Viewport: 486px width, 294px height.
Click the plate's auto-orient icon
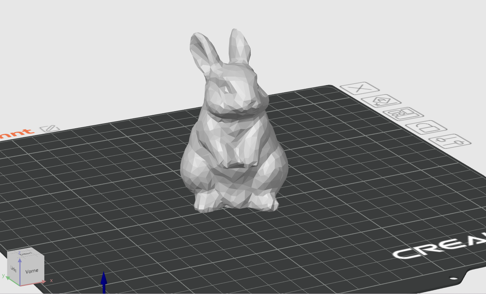click(381, 101)
